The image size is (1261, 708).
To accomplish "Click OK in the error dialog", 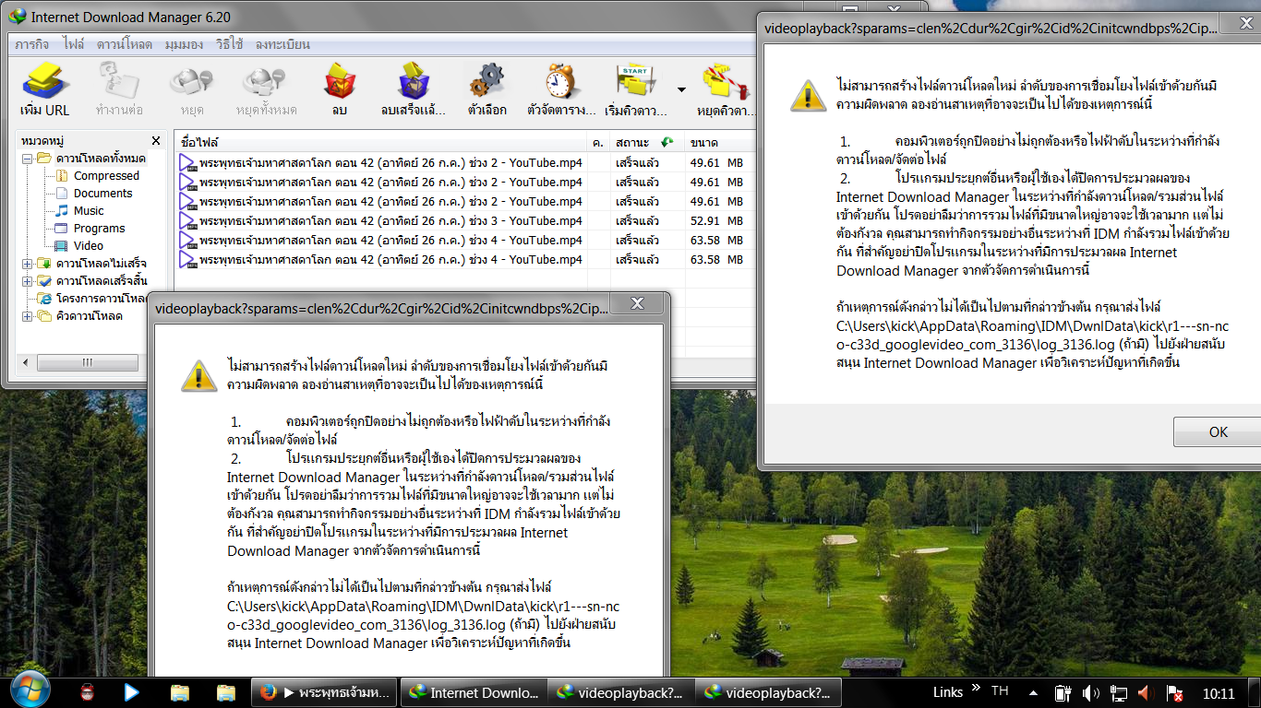I will (1218, 432).
